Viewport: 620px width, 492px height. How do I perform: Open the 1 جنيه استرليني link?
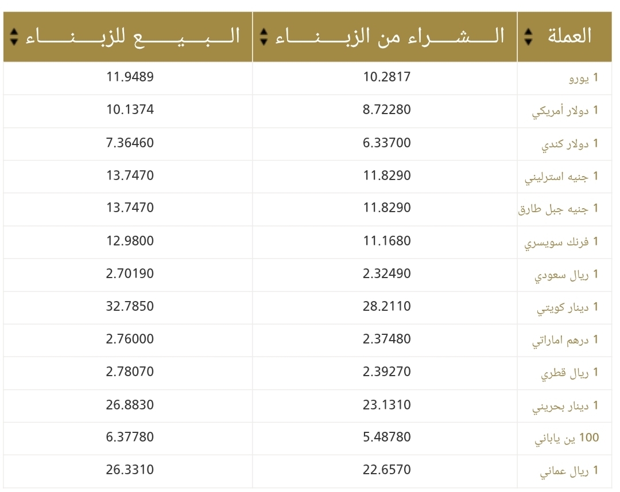(x=561, y=176)
